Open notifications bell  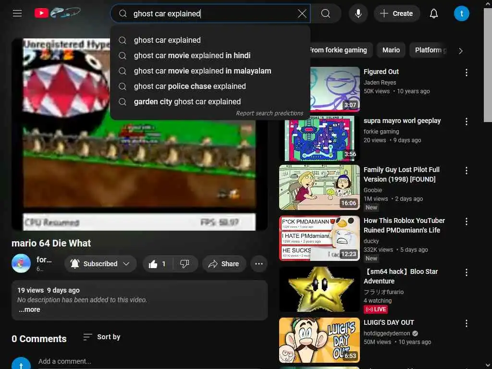point(434,13)
